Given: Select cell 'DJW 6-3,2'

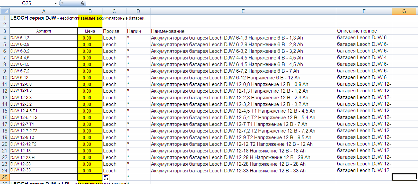Looking at the screenshot, I should pyautogui.click(x=44, y=51).
